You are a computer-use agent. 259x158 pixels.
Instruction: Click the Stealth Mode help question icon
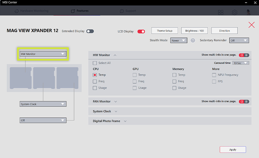(x=193, y=40)
